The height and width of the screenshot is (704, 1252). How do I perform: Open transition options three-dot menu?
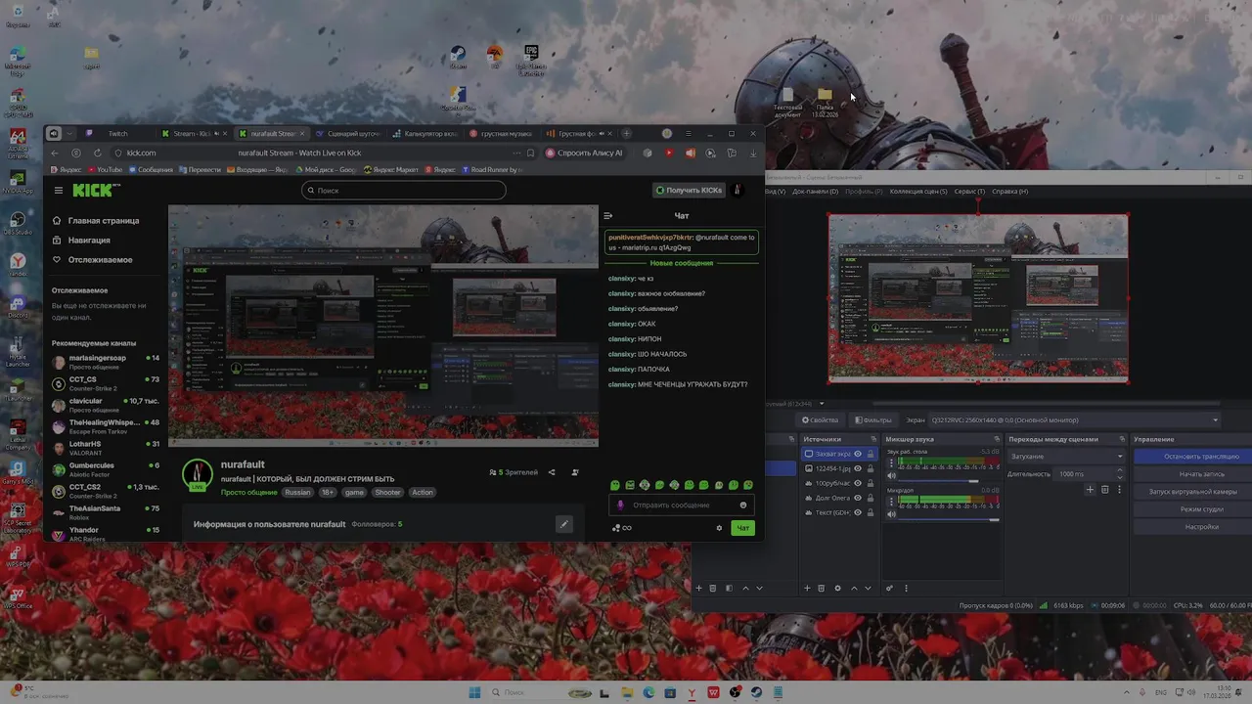click(1120, 490)
